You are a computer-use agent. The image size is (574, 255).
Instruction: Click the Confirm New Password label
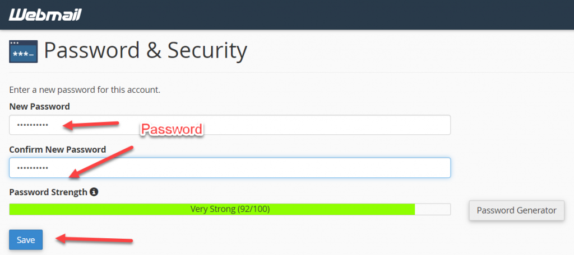[58, 149]
